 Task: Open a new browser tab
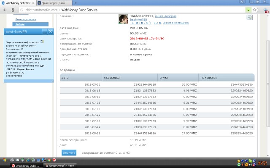pos(76,3)
